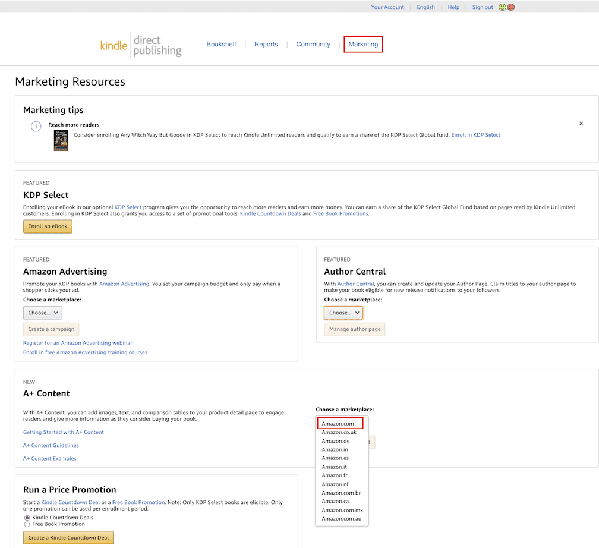Viewport: 599px width, 548px height.
Task: Click the green happy feedback smiley
Action: (502, 7)
